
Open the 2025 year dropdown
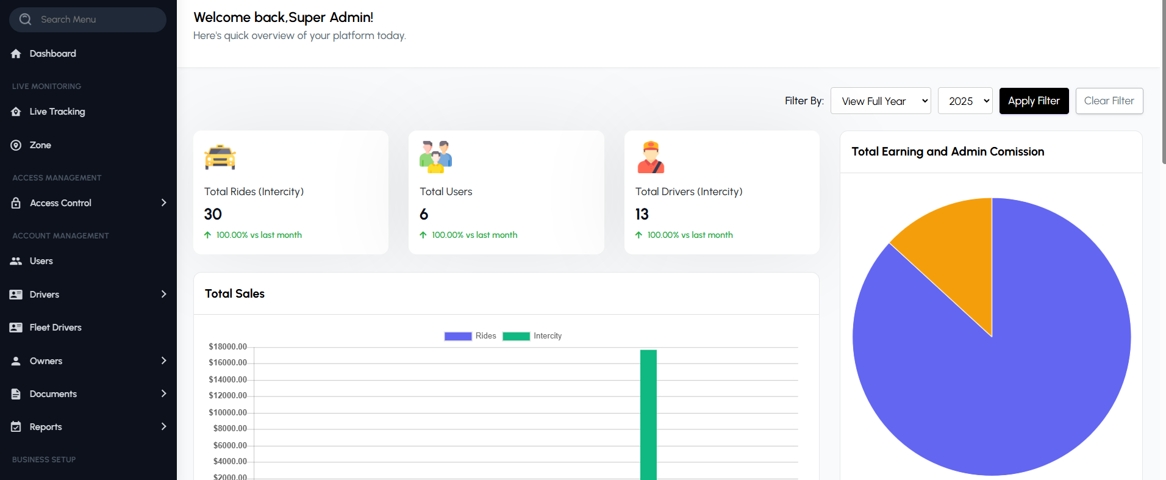[x=965, y=101]
